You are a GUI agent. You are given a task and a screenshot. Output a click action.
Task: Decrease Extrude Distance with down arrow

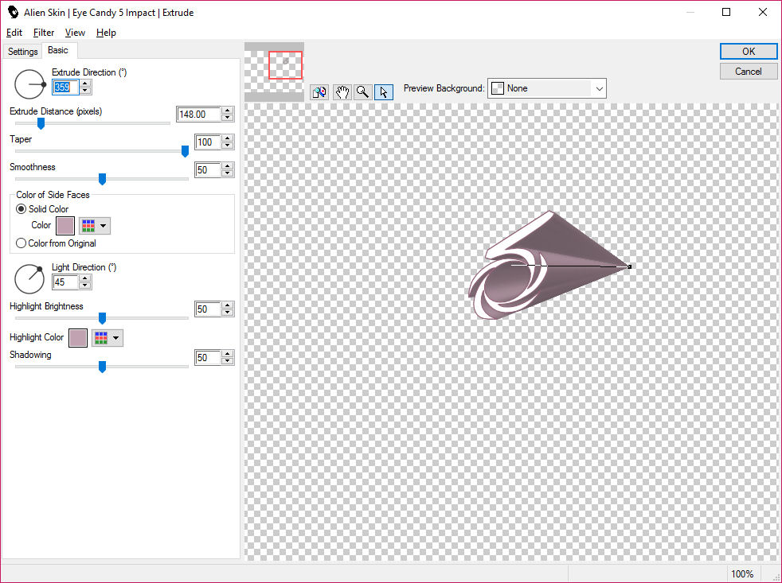tap(228, 118)
